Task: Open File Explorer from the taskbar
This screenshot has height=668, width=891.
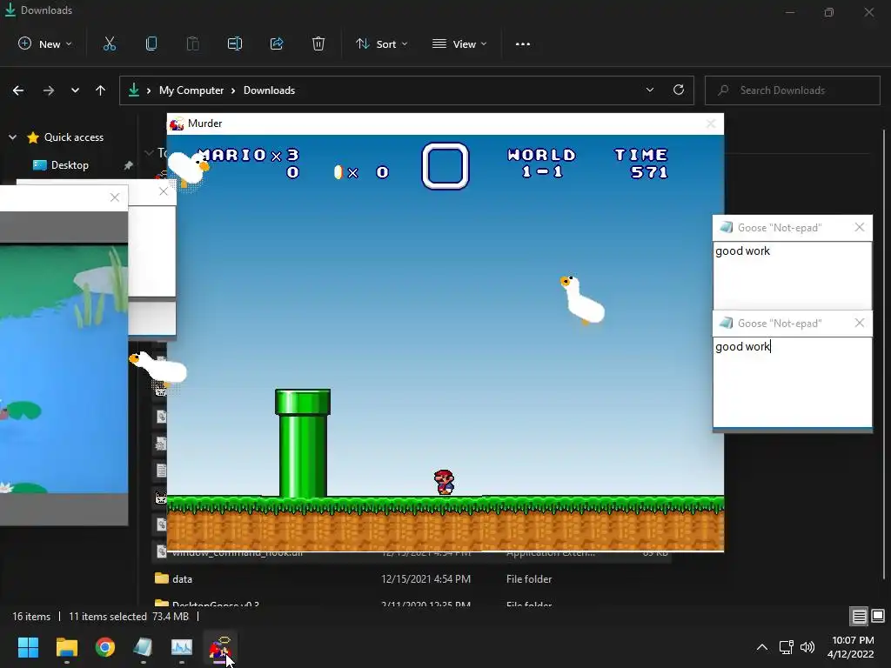Action: (66, 647)
